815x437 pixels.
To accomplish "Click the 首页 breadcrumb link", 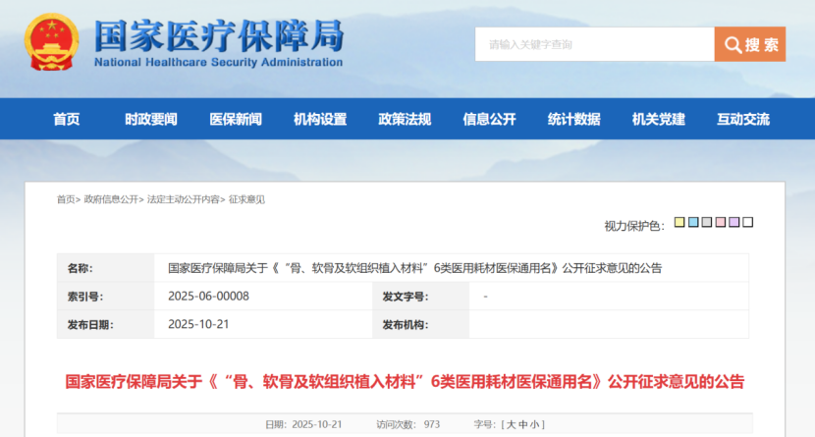I will [65, 199].
